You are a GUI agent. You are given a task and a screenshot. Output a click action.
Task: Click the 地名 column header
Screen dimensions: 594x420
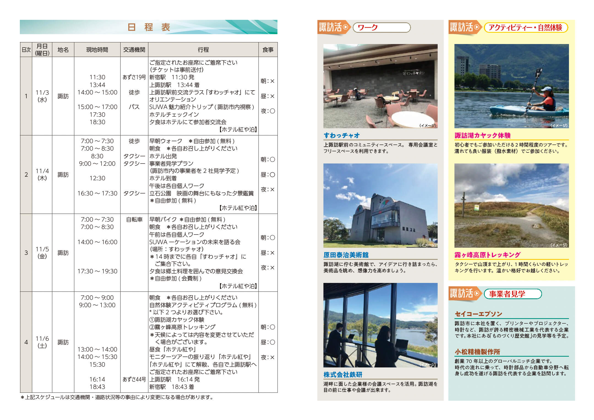(x=63, y=50)
